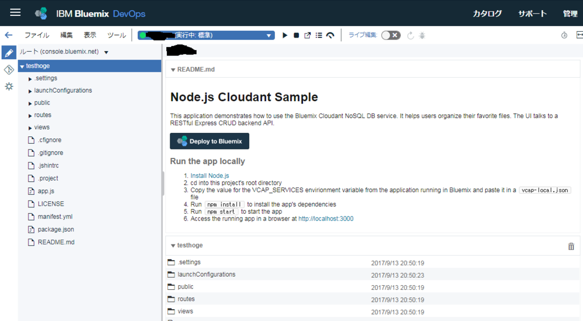Screen dimensions: 583x321
Task: Open 管理 in top navigation
Action: pyautogui.click(x=570, y=14)
